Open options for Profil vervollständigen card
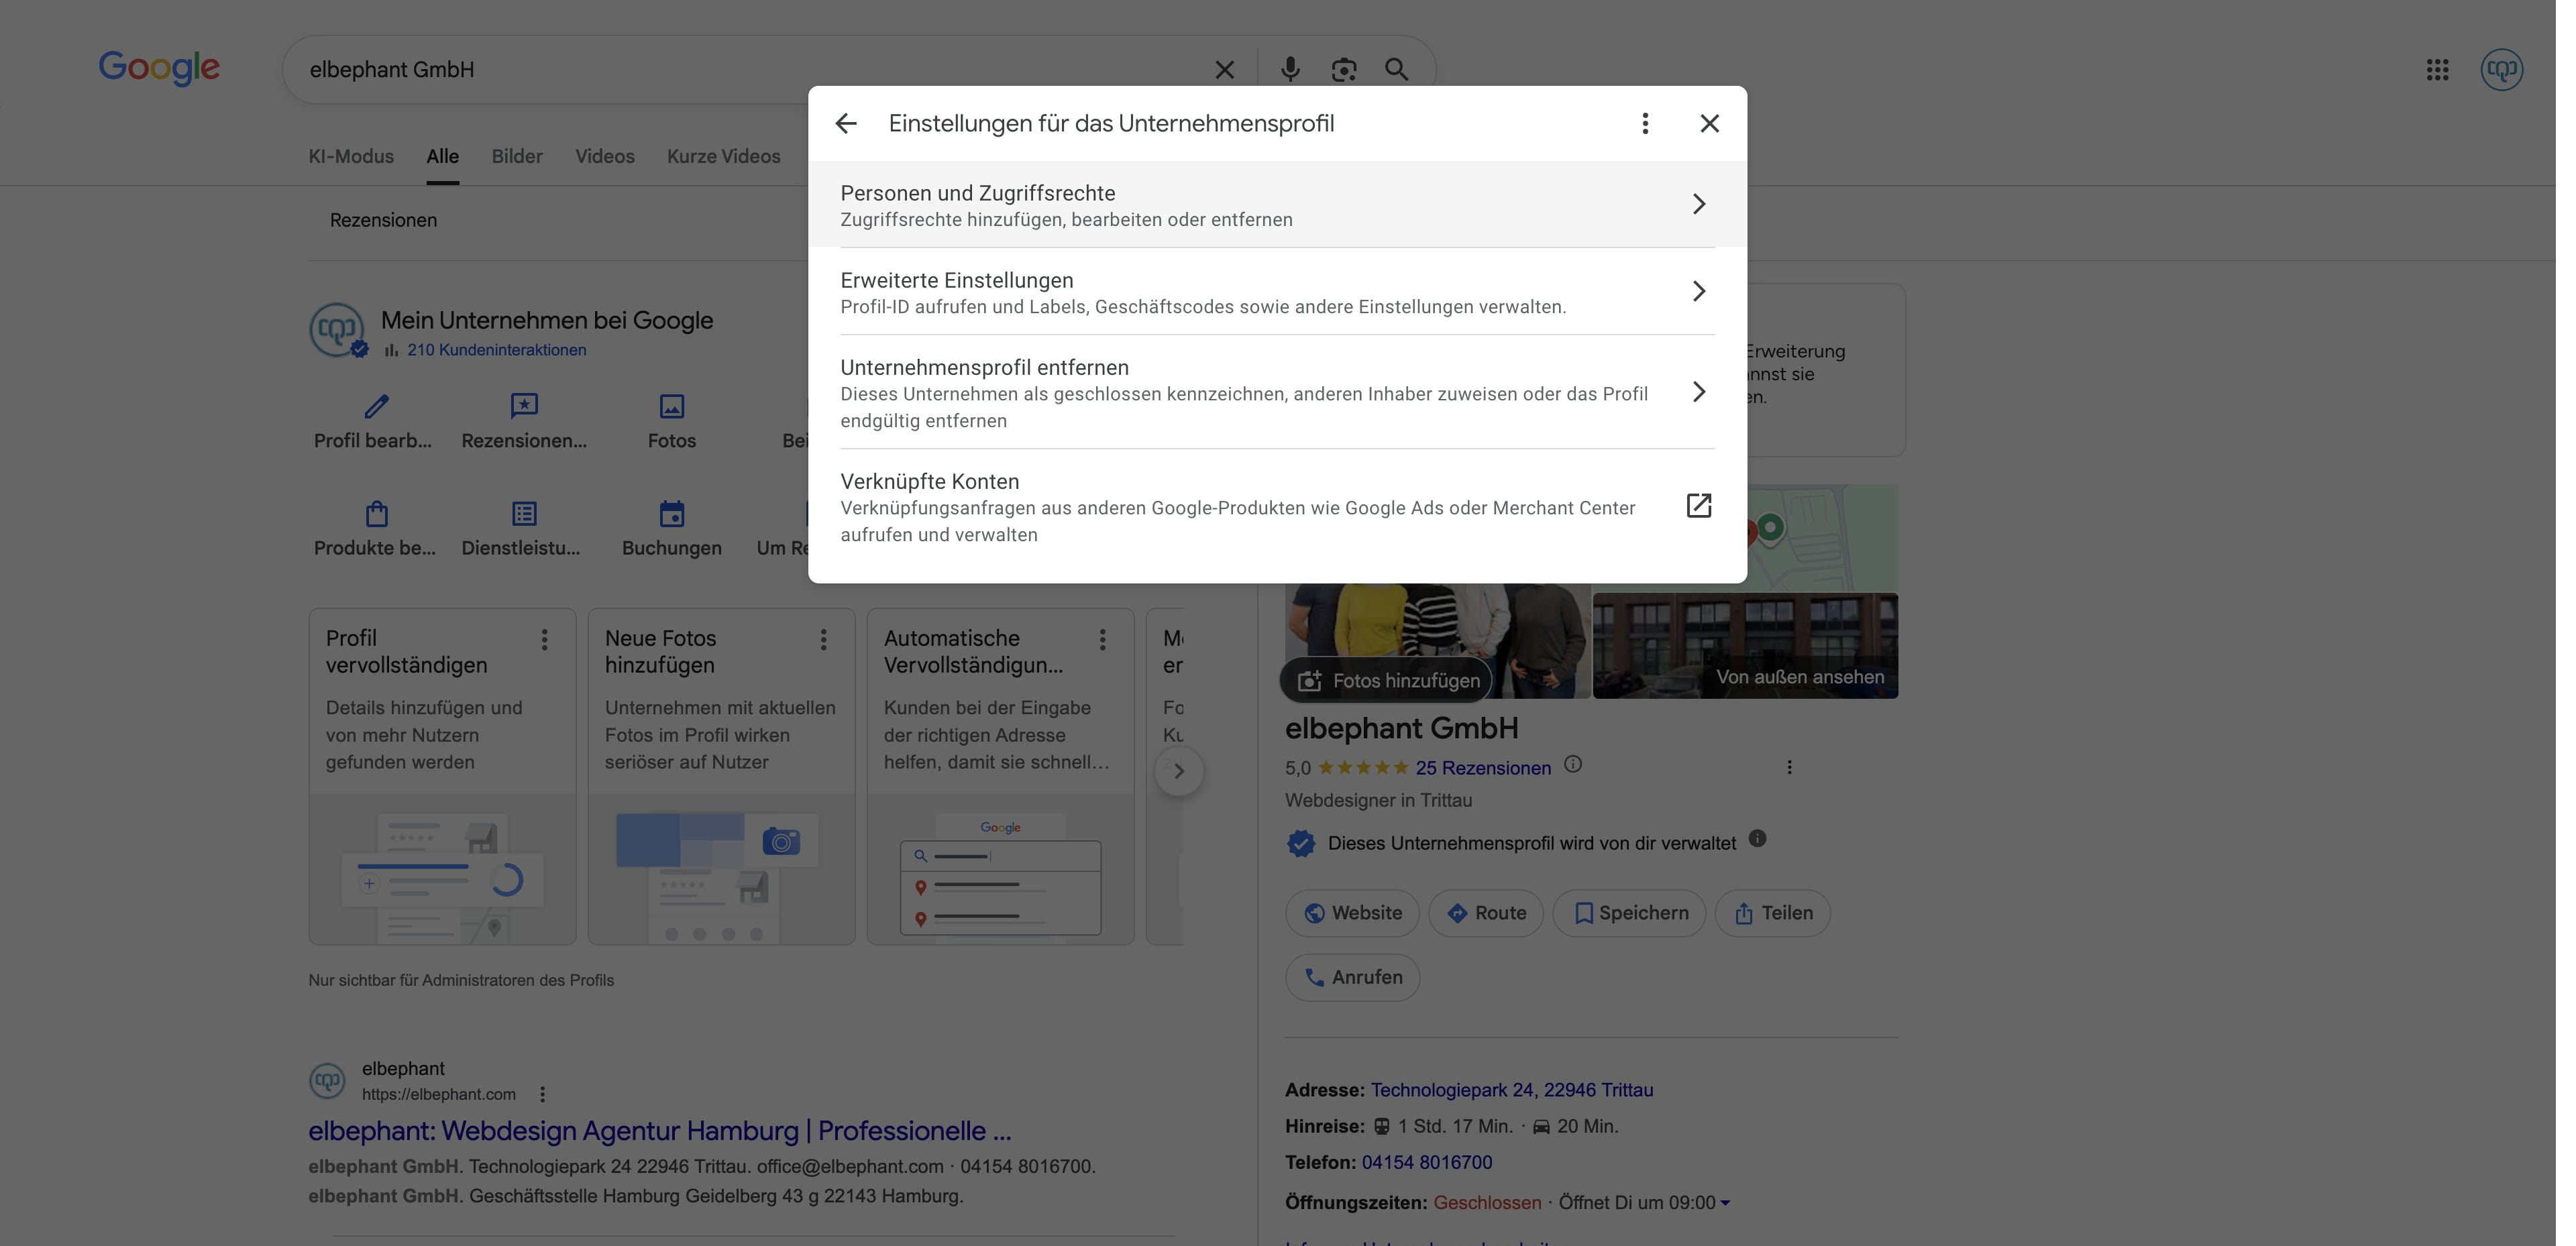 pos(544,639)
